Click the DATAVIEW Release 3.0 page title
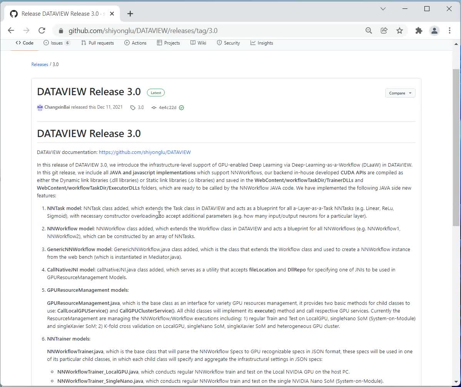Viewport: 461px width, 387px height. tap(89, 92)
